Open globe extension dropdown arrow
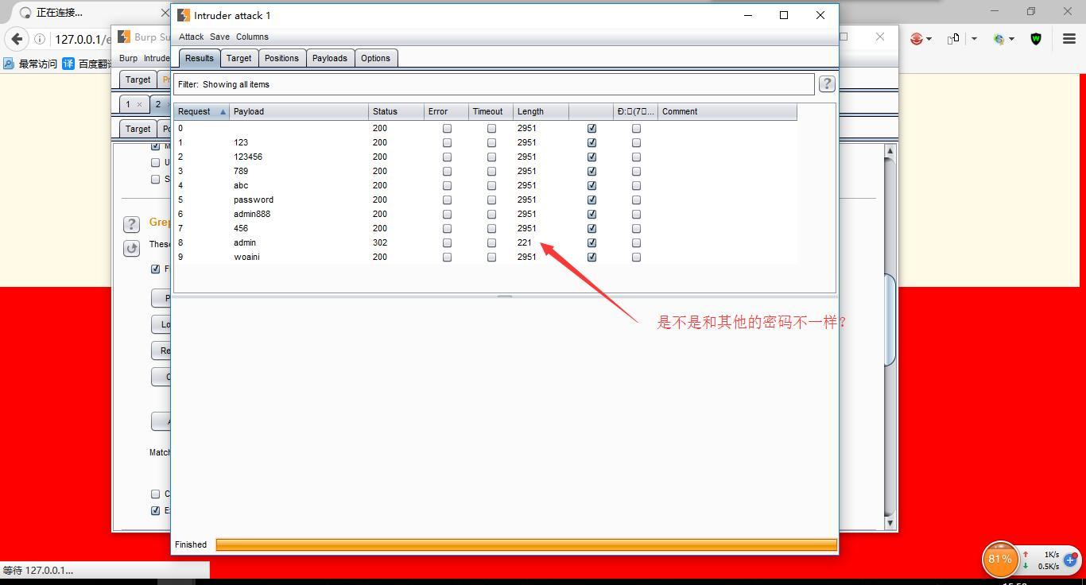1086x585 pixels. point(1011,39)
